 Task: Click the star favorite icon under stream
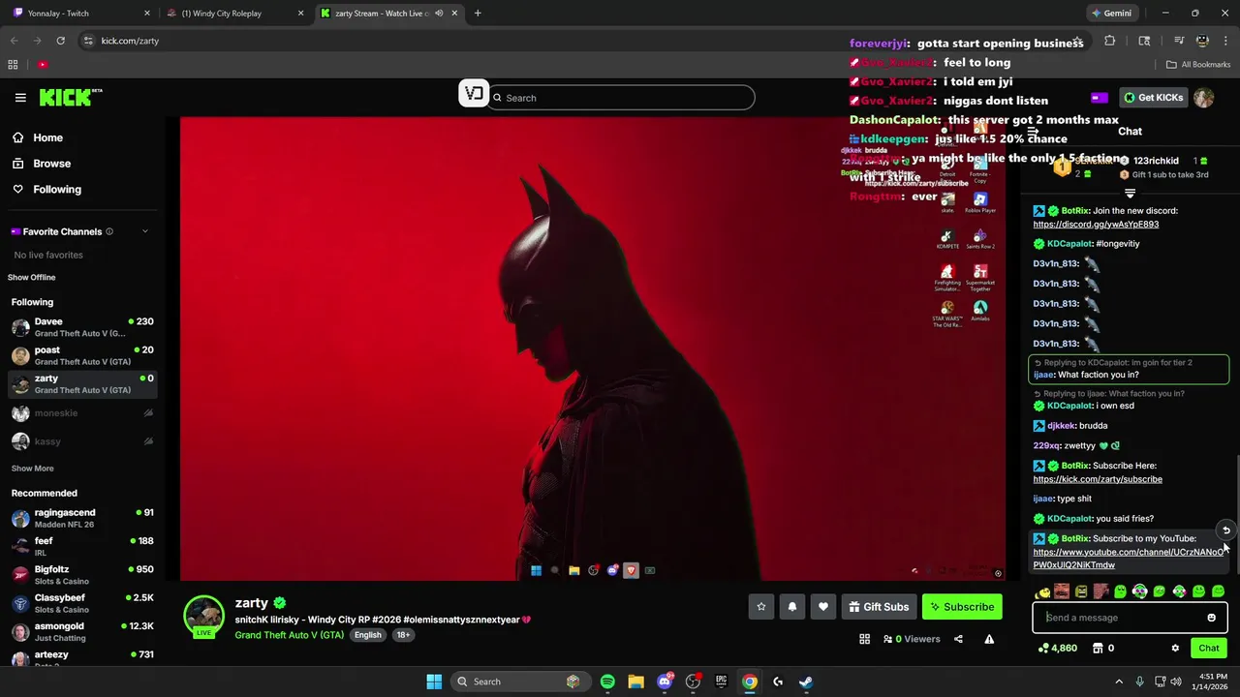pos(761,607)
